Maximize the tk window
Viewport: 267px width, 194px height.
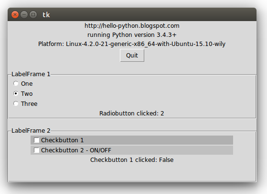33,14
